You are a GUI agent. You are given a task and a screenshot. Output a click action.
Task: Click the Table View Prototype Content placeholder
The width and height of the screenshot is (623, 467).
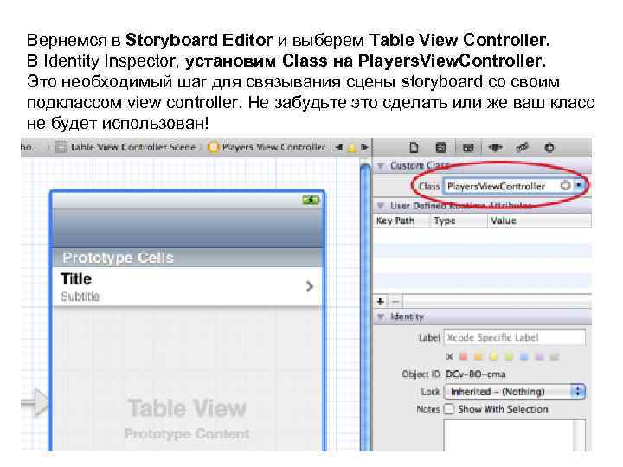pos(187,419)
